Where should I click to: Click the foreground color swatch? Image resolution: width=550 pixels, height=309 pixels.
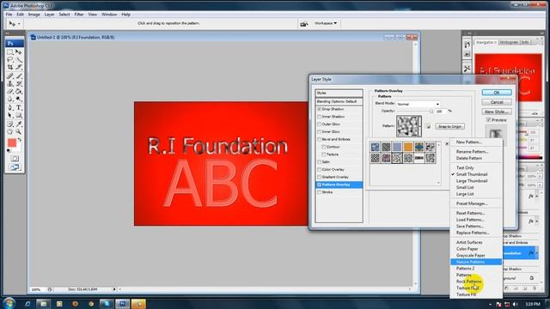click(11, 142)
